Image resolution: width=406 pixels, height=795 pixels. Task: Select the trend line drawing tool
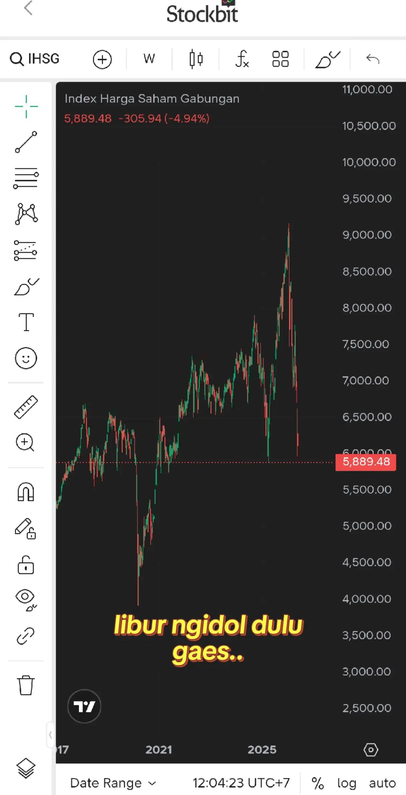(x=26, y=142)
